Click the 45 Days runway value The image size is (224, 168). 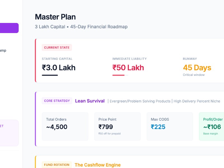click(197, 68)
